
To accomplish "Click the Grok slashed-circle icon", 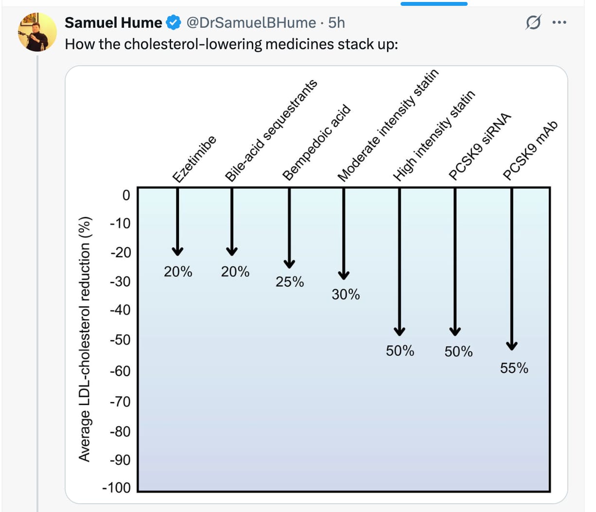I will 533,22.
